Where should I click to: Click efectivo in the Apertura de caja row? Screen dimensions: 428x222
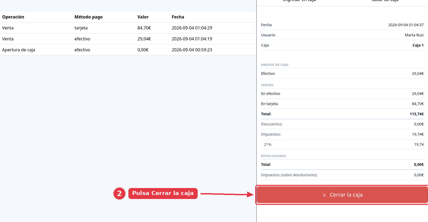[x=82, y=50]
